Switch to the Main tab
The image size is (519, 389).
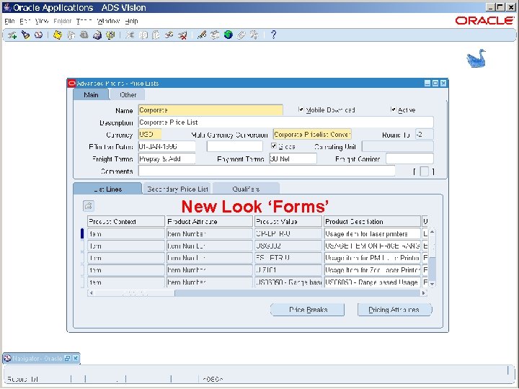pyautogui.click(x=91, y=95)
